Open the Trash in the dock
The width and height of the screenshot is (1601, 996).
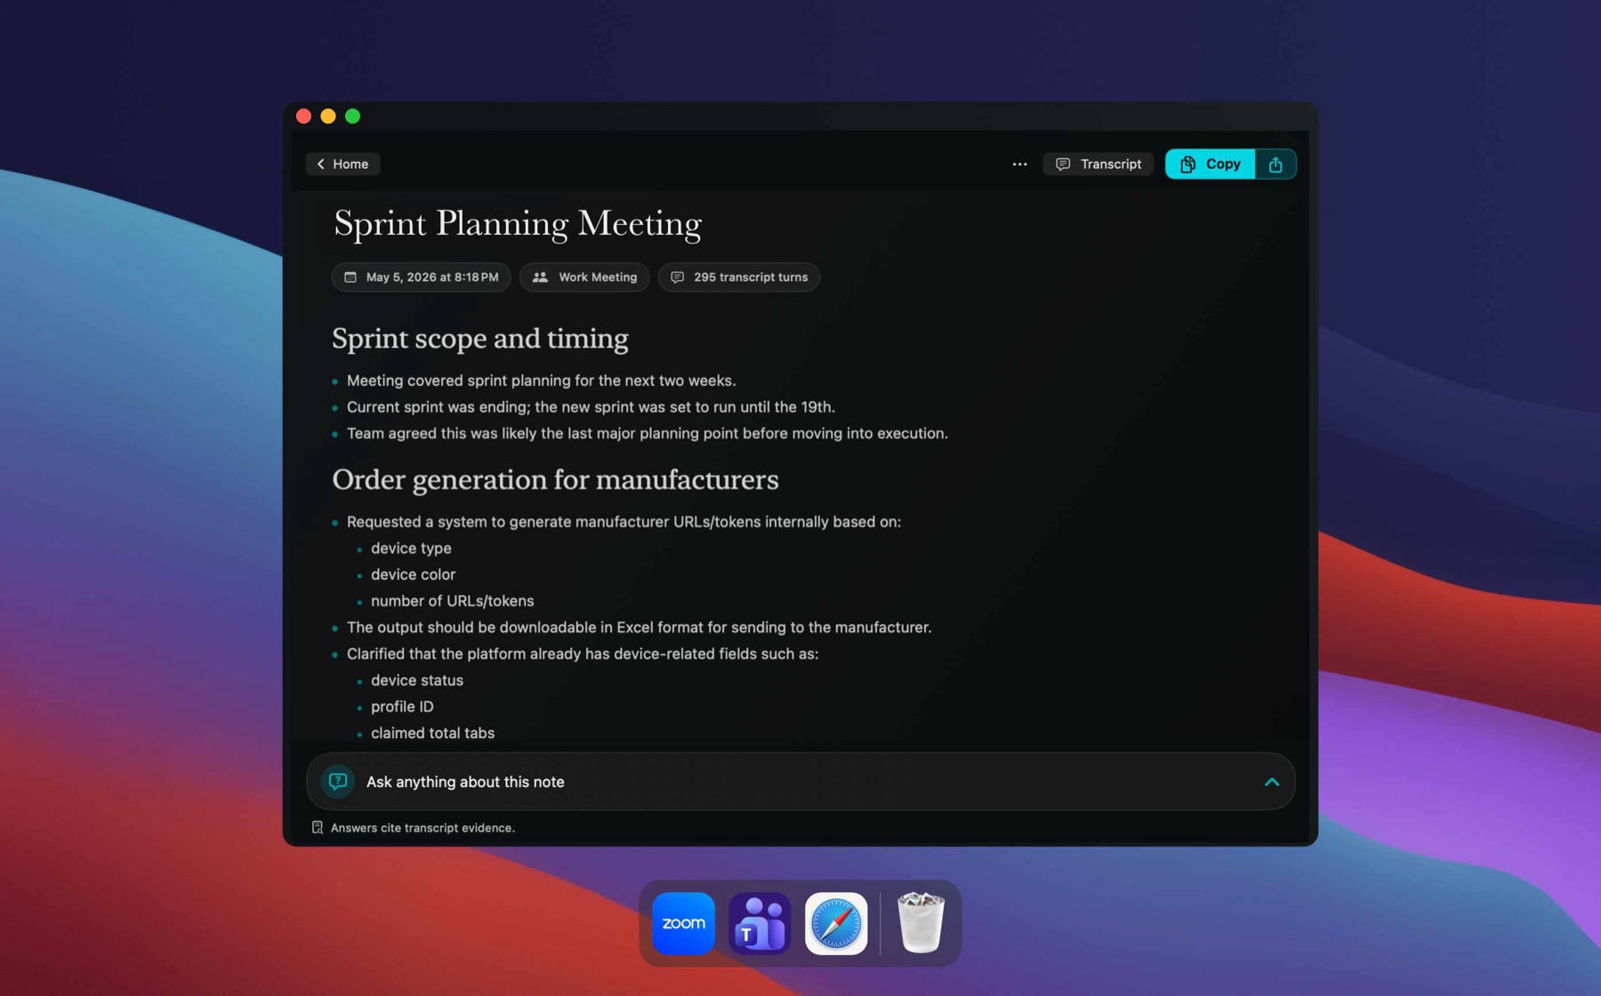click(x=920, y=923)
